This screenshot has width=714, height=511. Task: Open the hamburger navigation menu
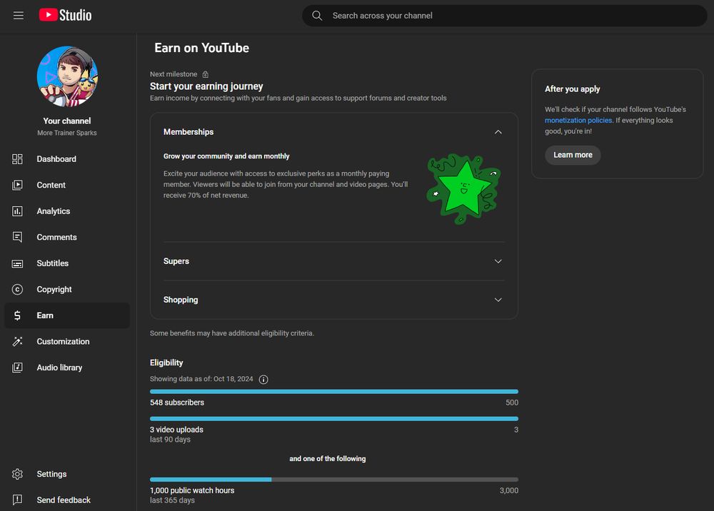click(19, 16)
